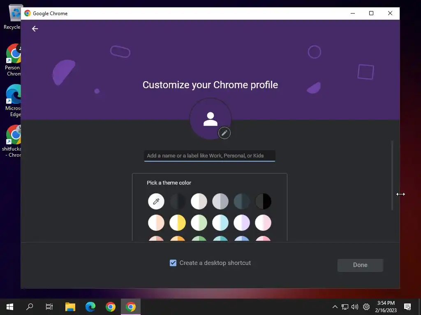Screen dimensions: 421x315
Task: Click settings gear in system tray
Action: click(366, 307)
